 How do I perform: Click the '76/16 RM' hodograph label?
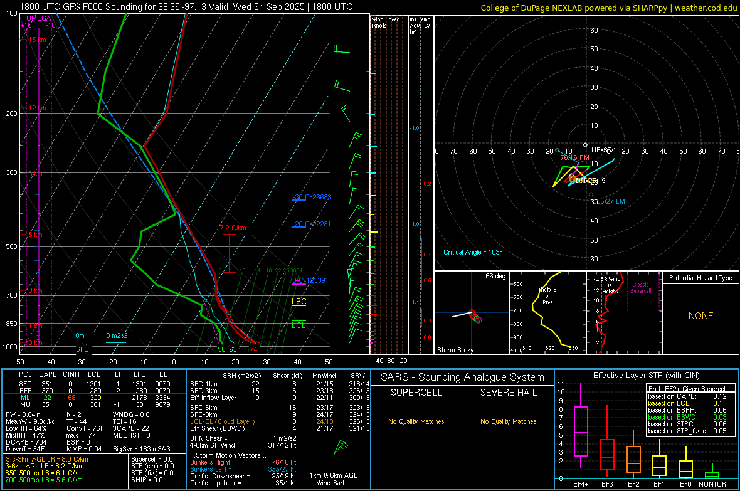(574, 157)
